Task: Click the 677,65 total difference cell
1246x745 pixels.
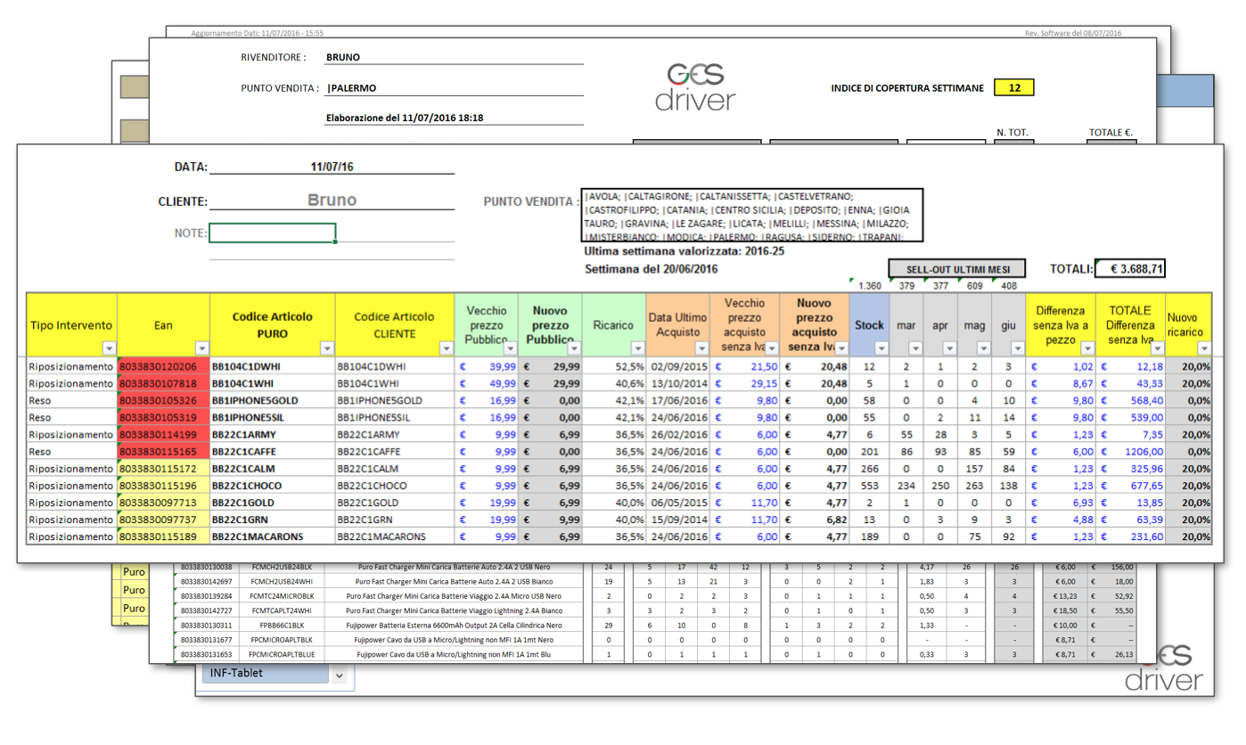Action: coord(1130,486)
